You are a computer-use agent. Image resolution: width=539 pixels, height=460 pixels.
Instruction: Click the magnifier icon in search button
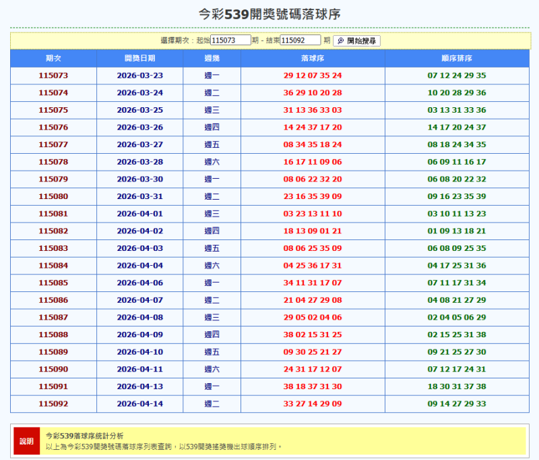[340, 41]
